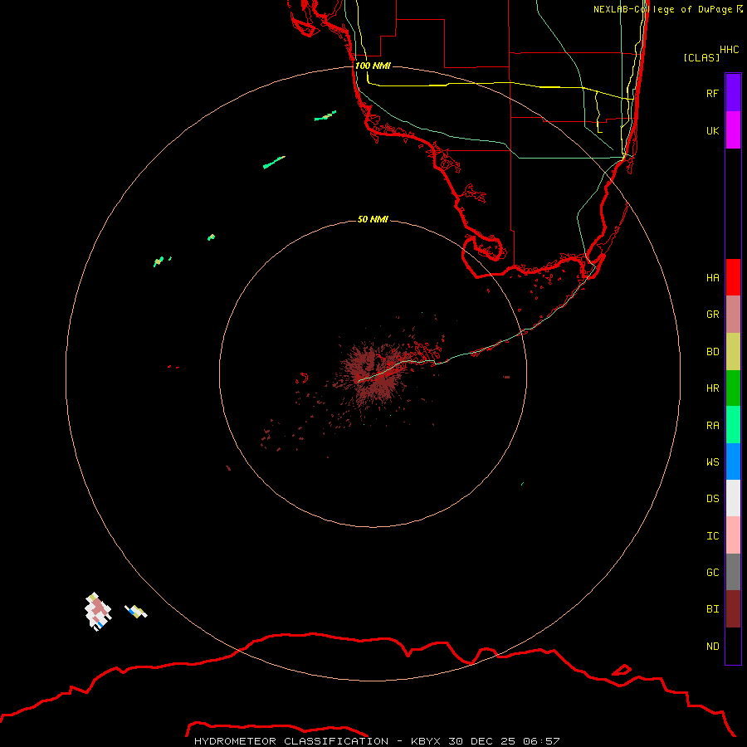Screen dimensions: 747x747
Task: Click the IC legend label
Action: [x=712, y=536]
